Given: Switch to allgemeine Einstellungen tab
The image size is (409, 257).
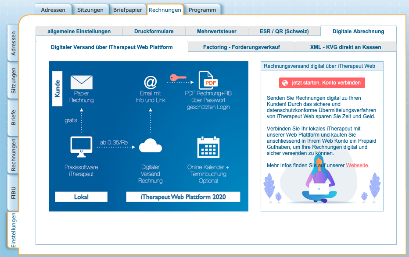Looking at the screenshot, I should click(79, 31).
